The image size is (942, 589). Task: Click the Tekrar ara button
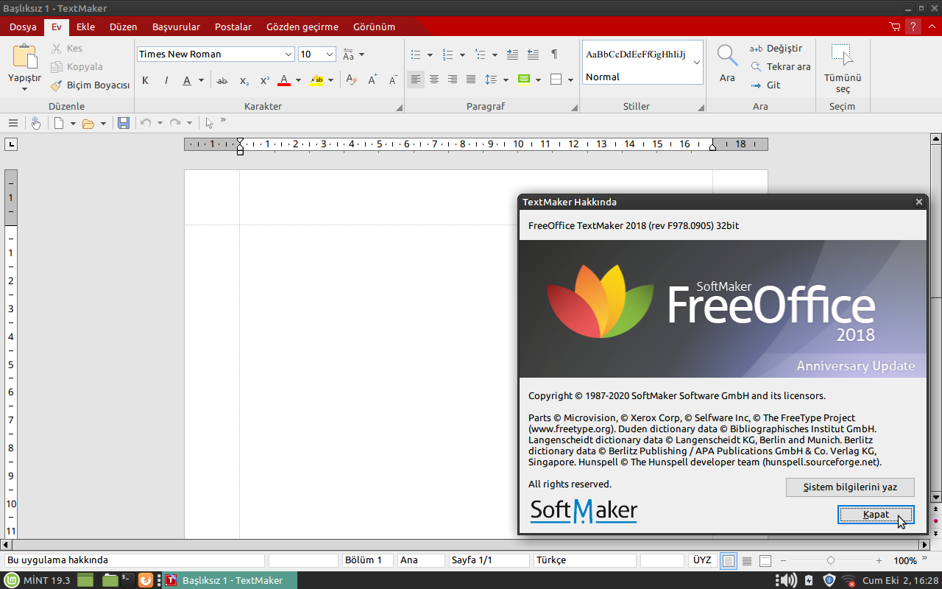780,66
